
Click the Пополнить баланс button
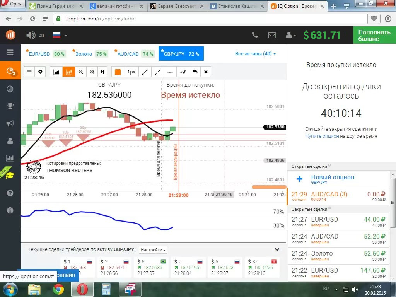pyautogui.click(x=374, y=35)
